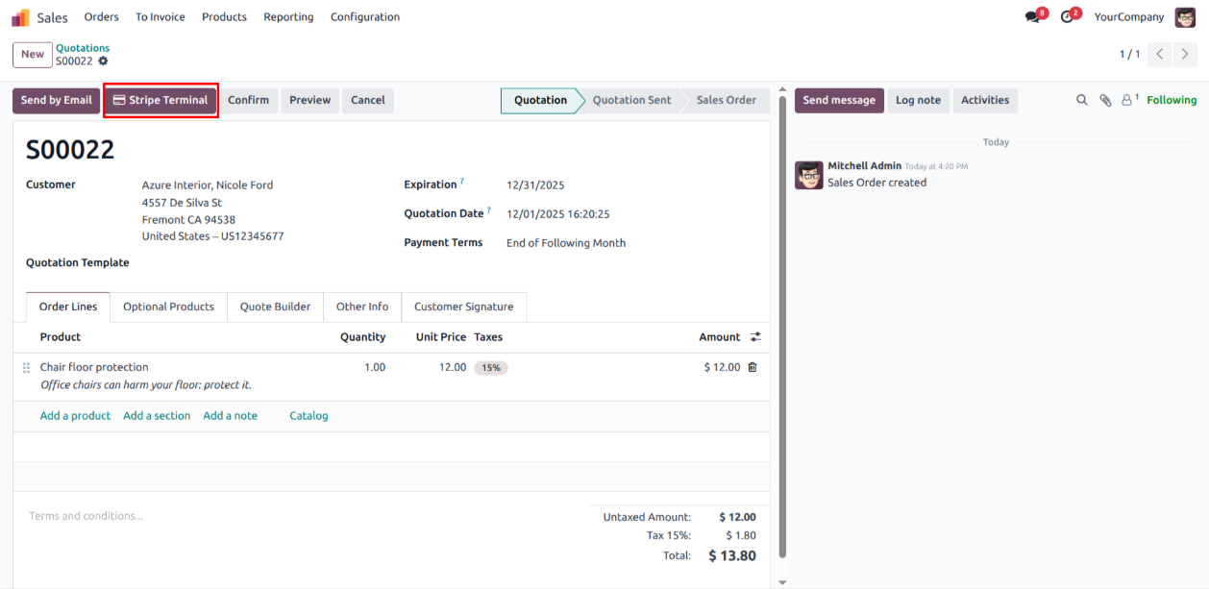1209x589 pixels.
Task: Attach files using the paperclip icon
Action: [1105, 100]
